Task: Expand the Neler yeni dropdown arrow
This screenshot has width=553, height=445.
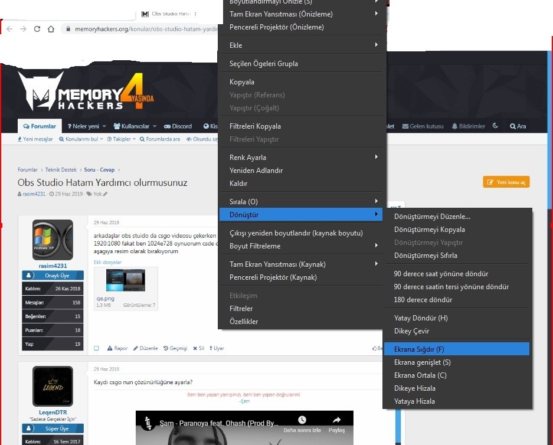Action: [104, 126]
